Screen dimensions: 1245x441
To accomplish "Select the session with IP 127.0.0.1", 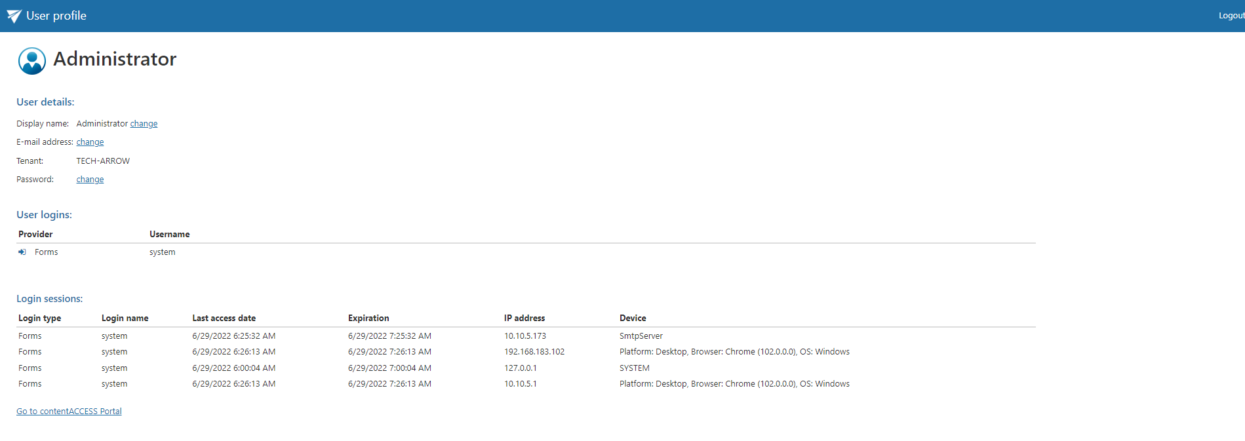I will click(x=520, y=368).
